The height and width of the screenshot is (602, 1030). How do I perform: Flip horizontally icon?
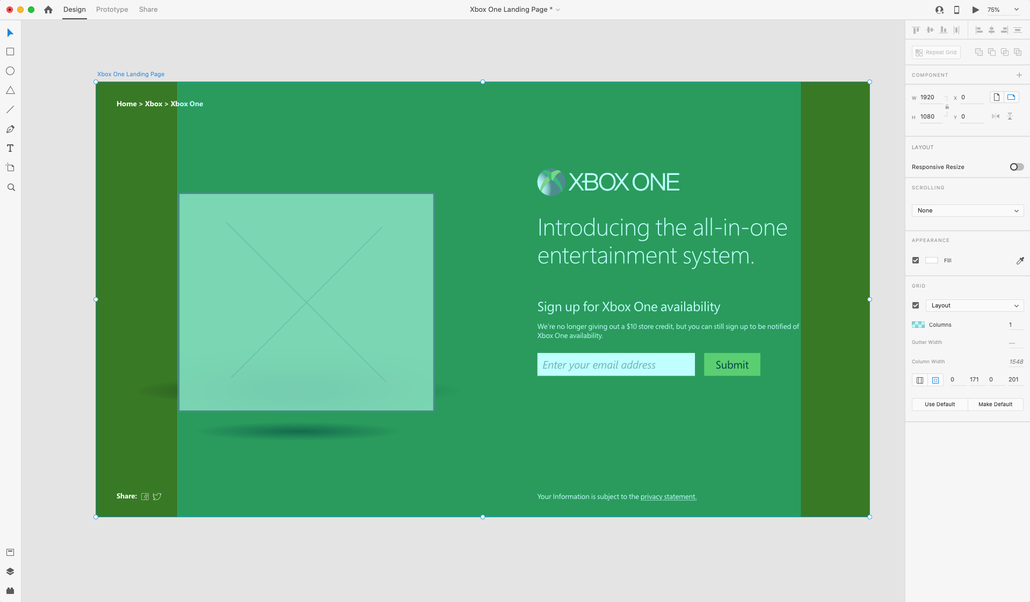point(996,116)
